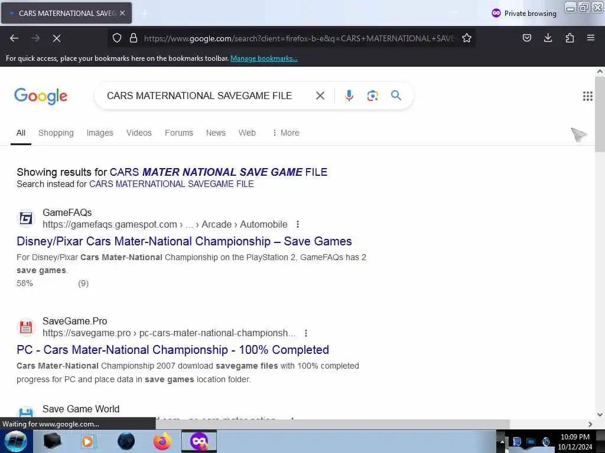The width and height of the screenshot is (605, 453).
Task: Open PC Cars Mater-National 100% Completed result
Action: click(173, 350)
